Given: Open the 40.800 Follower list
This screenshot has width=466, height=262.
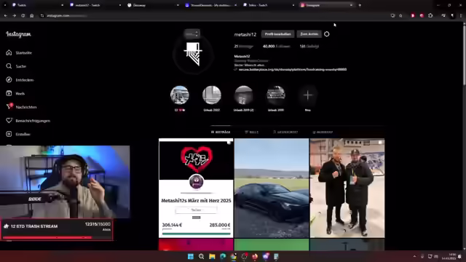Looking at the screenshot, I should click(277, 47).
